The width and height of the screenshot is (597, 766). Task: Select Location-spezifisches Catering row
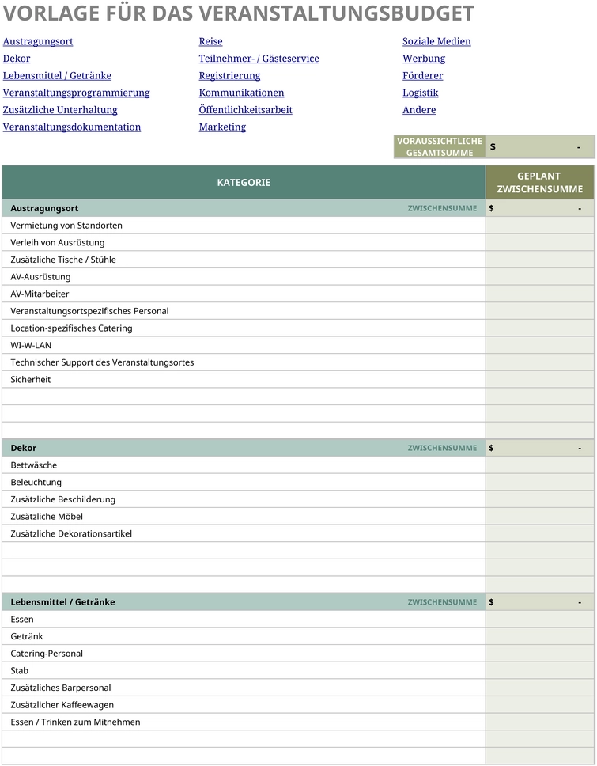[244, 328]
